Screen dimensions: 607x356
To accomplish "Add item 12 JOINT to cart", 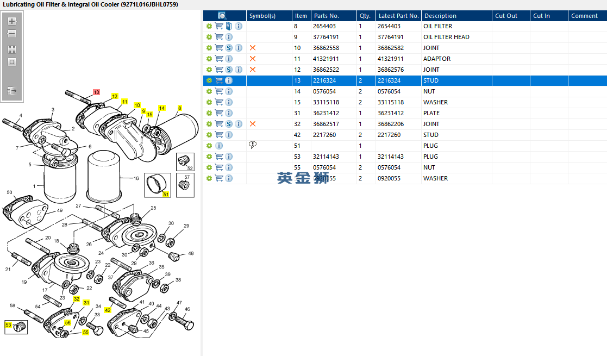I will 219,70.
